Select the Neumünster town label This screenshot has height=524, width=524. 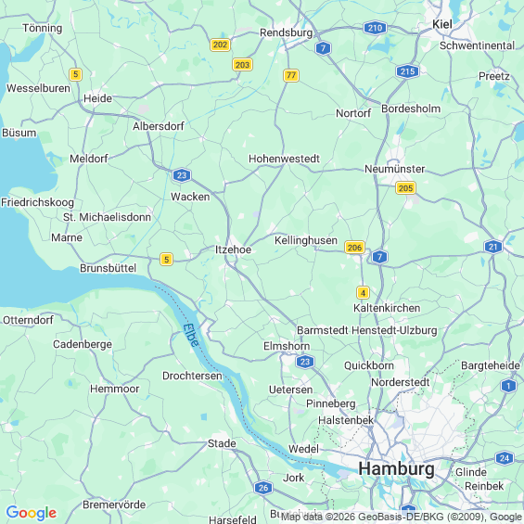click(x=395, y=169)
